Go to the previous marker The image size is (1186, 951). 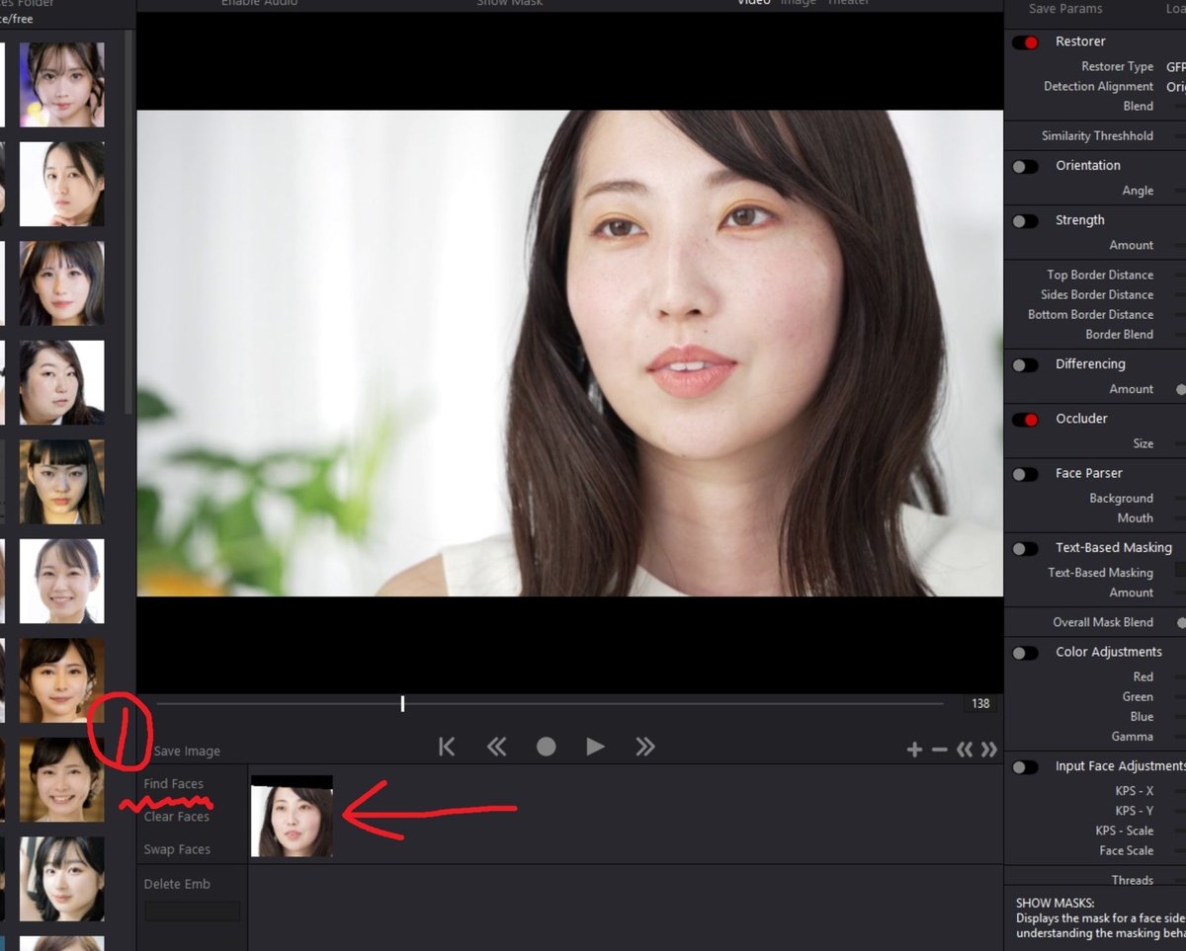(x=965, y=751)
